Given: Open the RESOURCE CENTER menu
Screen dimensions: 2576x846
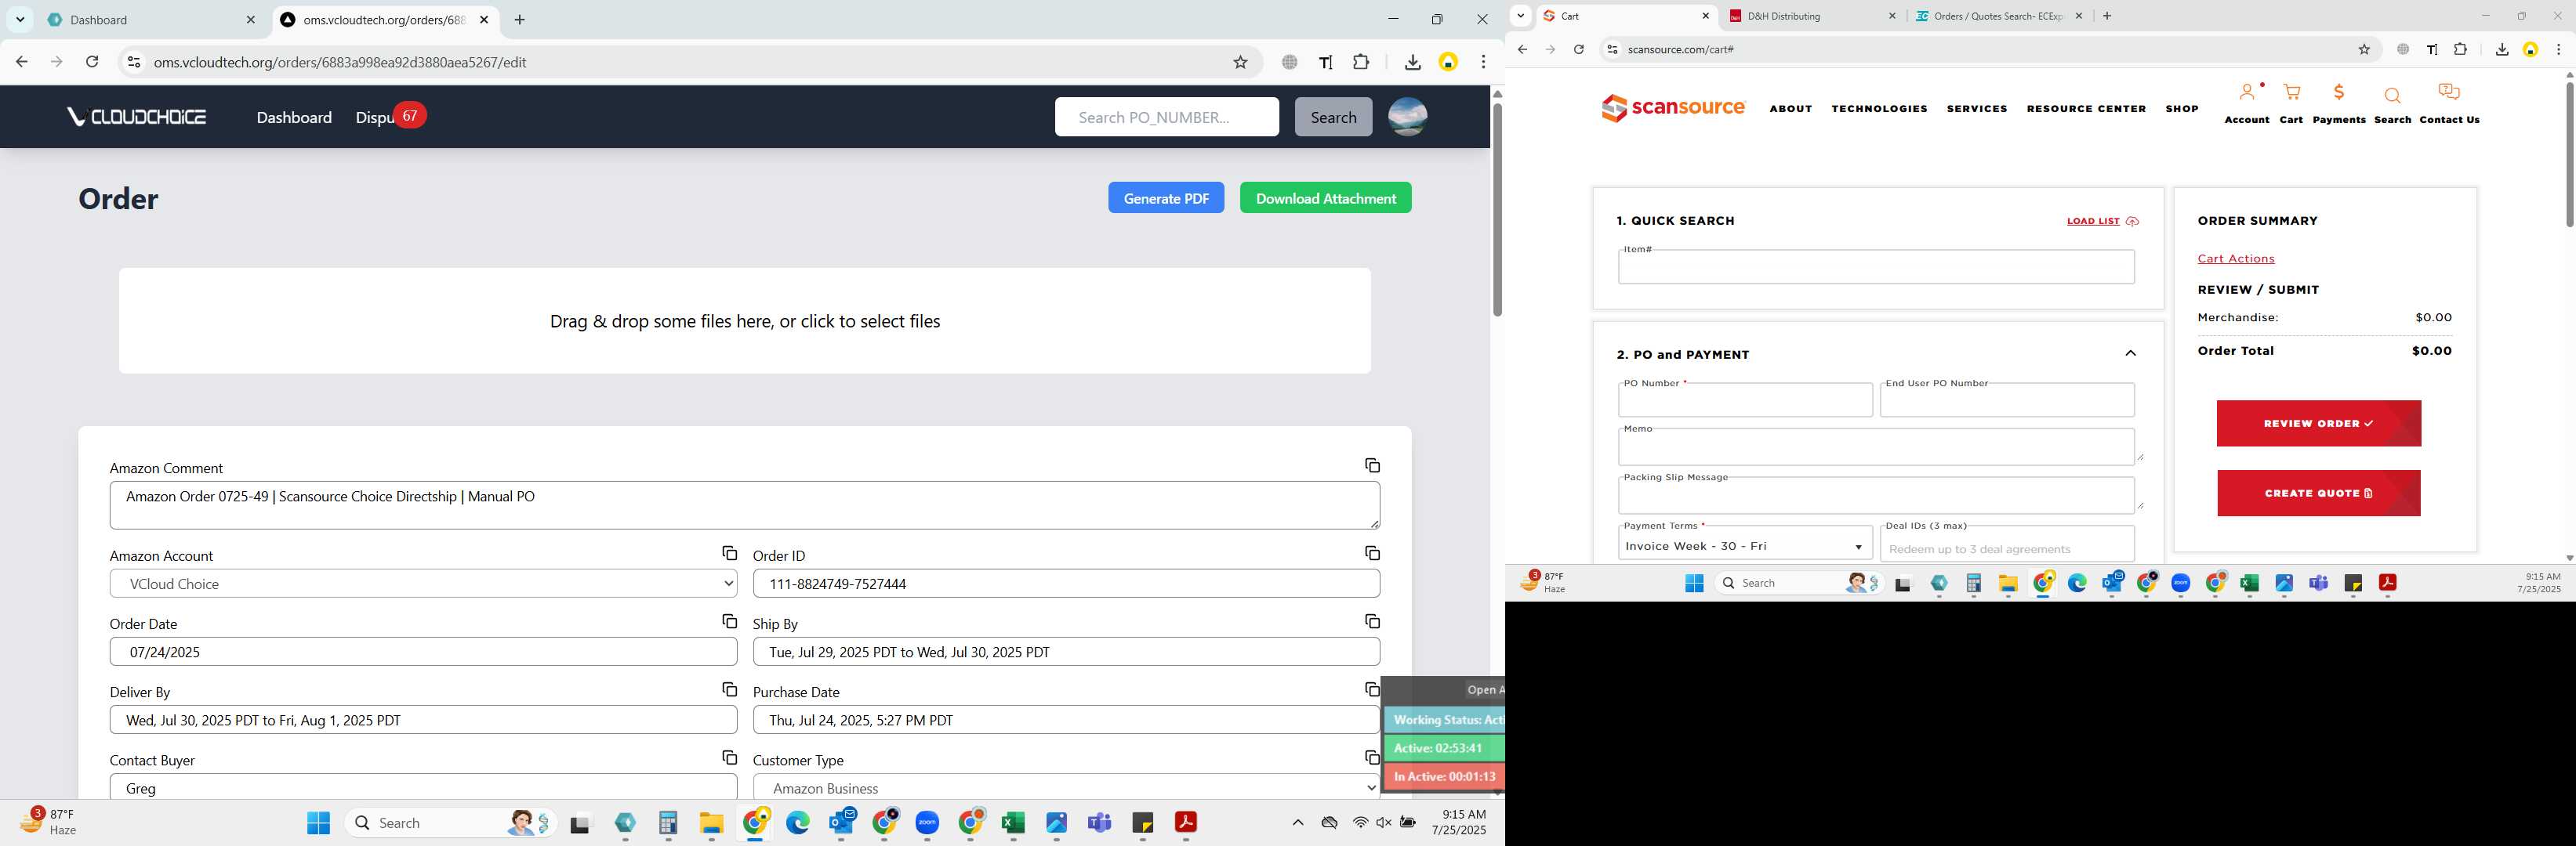Looking at the screenshot, I should pos(2086,109).
